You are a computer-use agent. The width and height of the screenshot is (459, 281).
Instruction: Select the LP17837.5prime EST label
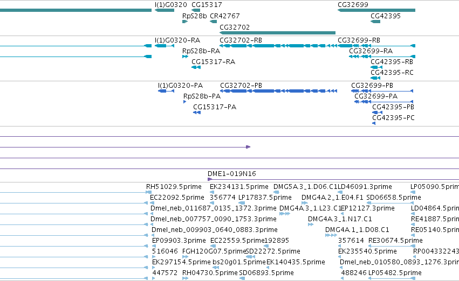click(265, 198)
